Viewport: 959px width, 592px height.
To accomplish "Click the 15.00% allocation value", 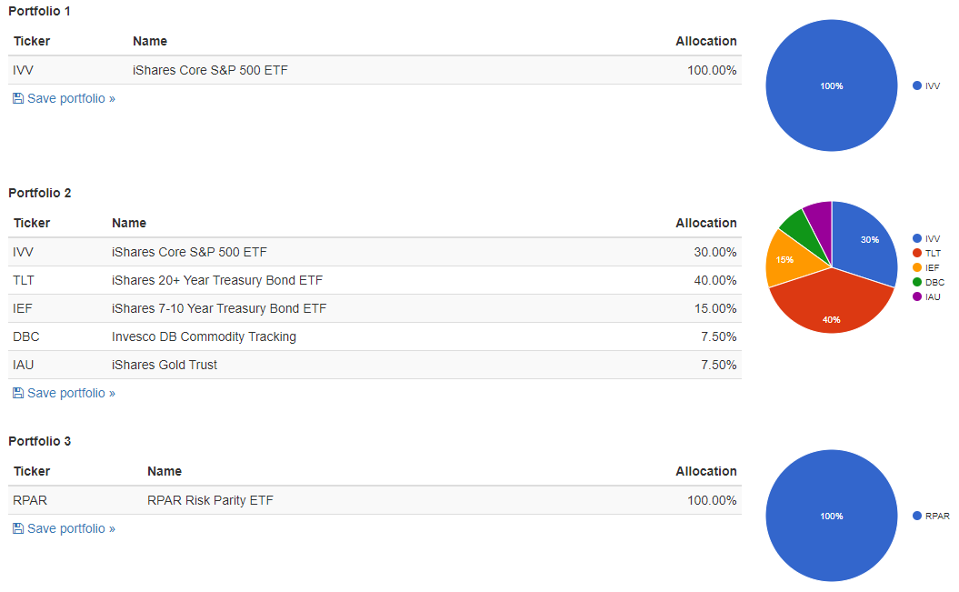I will point(715,308).
